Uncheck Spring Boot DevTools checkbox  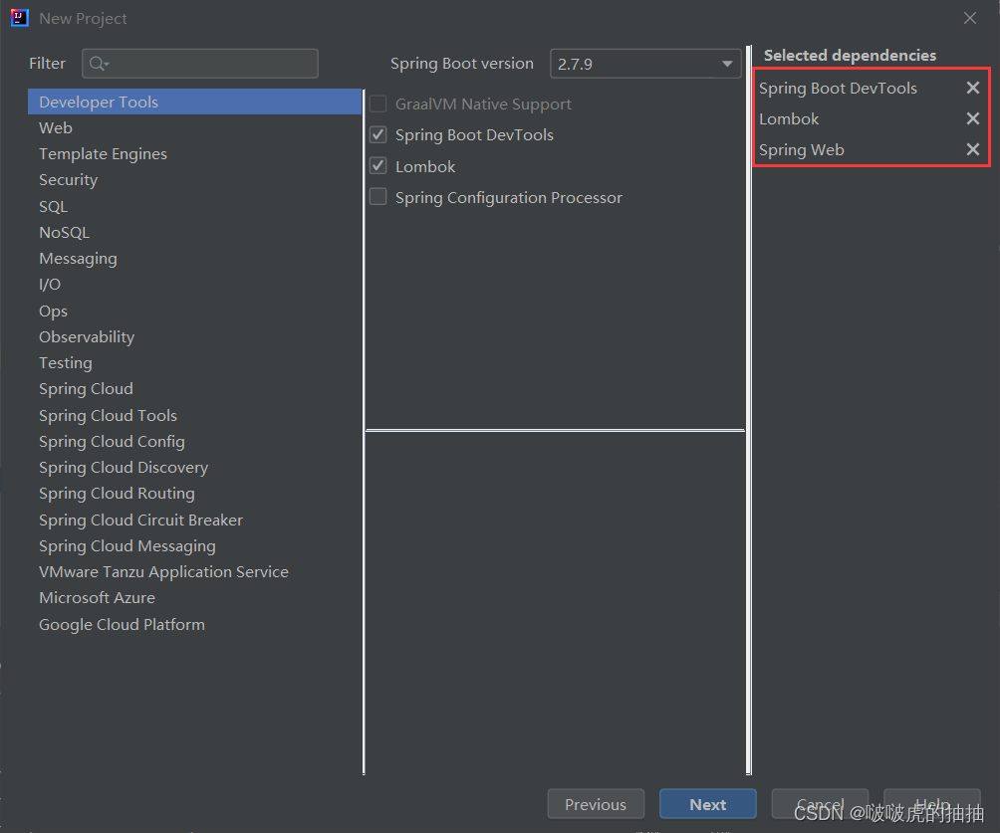tap(378, 134)
